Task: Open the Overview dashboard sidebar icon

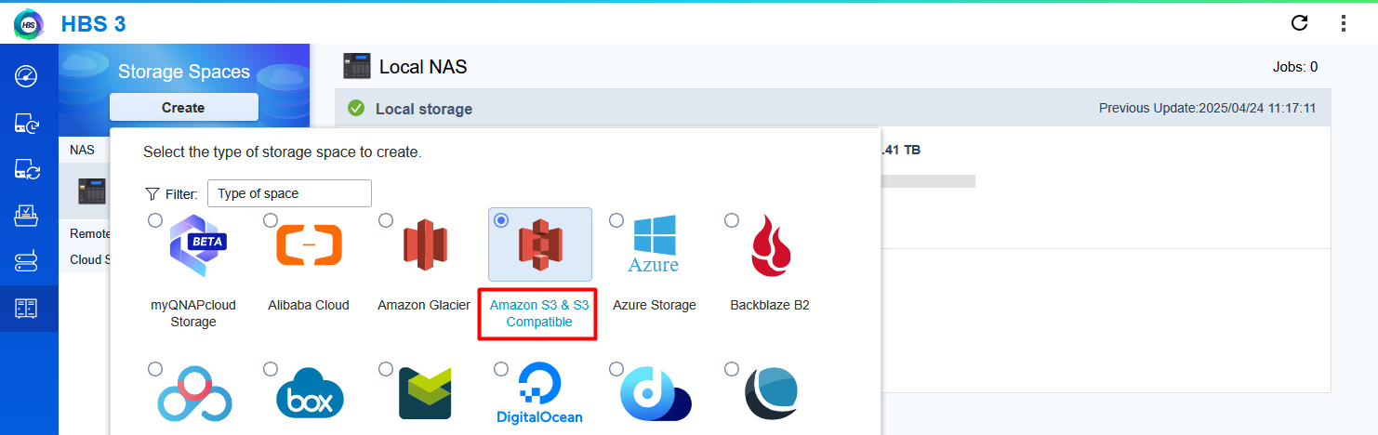Action: click(x=26, y=76)
